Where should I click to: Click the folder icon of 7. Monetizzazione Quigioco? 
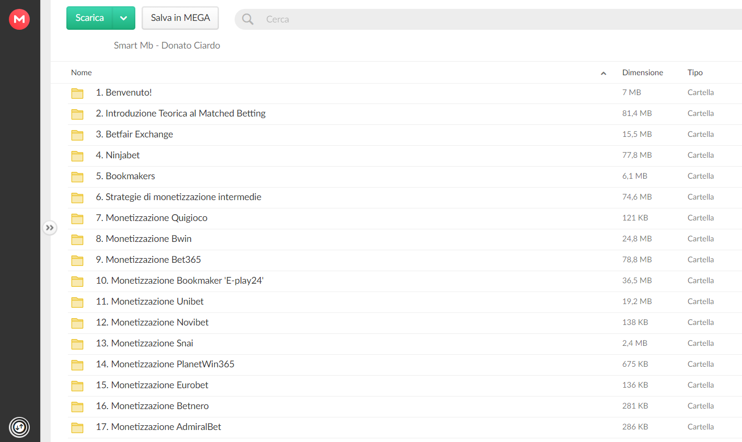77,218
